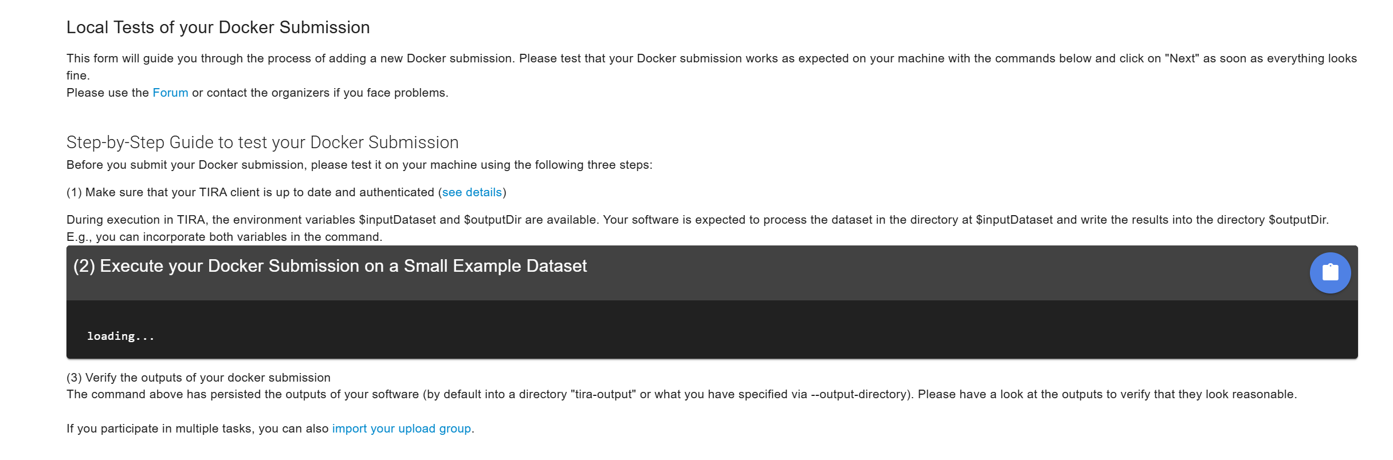Click the "Before you submit your Docker submission" sentence
1393x460 pixels.
pos(359,165)
